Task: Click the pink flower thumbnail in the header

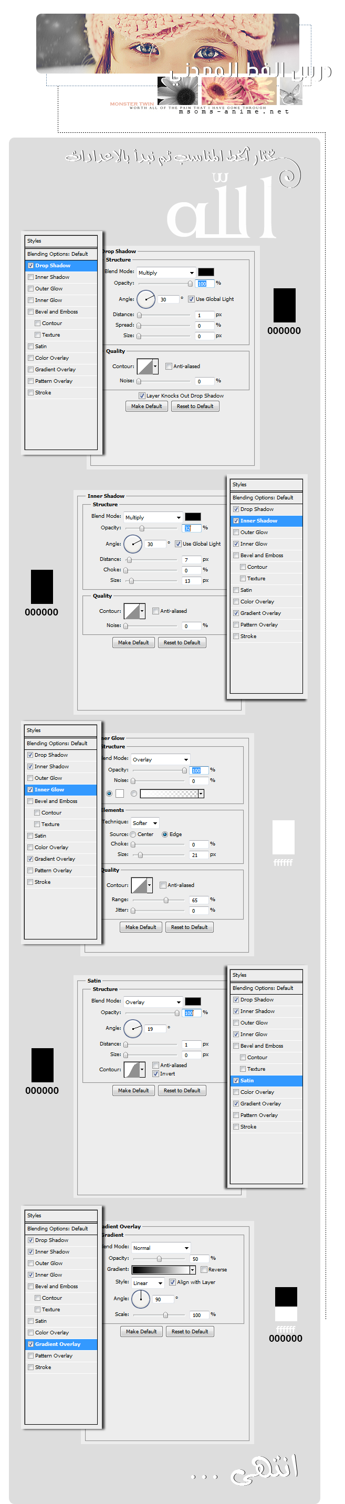Action: (x=238, y=91)
